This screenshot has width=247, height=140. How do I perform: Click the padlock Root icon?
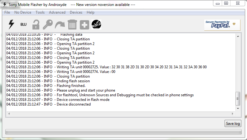[36, 25]
